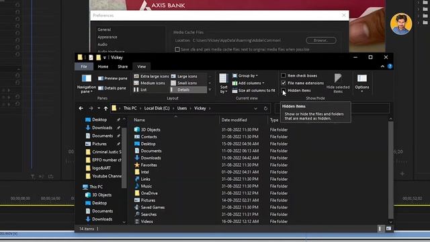This screenshot has height=242, width=430.
Task: Select the Contacts folder
Action: pos(148,136)
